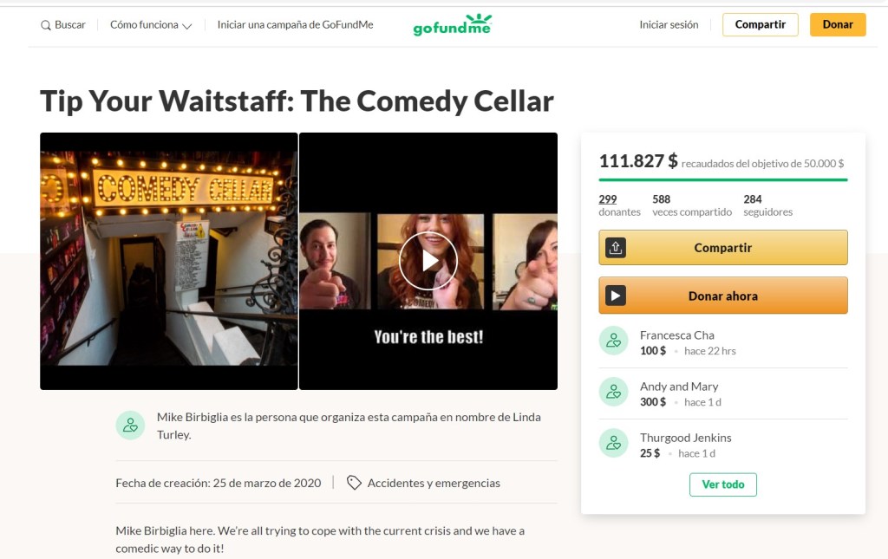The width and height of the screenshot is (888, 559).
Task: Click the Ver todo donations button
Action: [722, 484]
